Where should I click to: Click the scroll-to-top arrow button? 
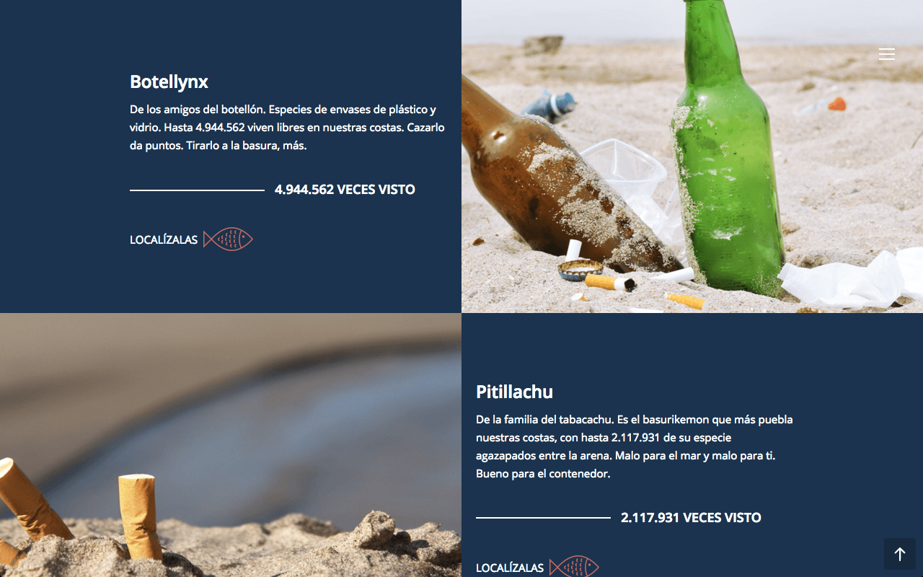point(900,554)
